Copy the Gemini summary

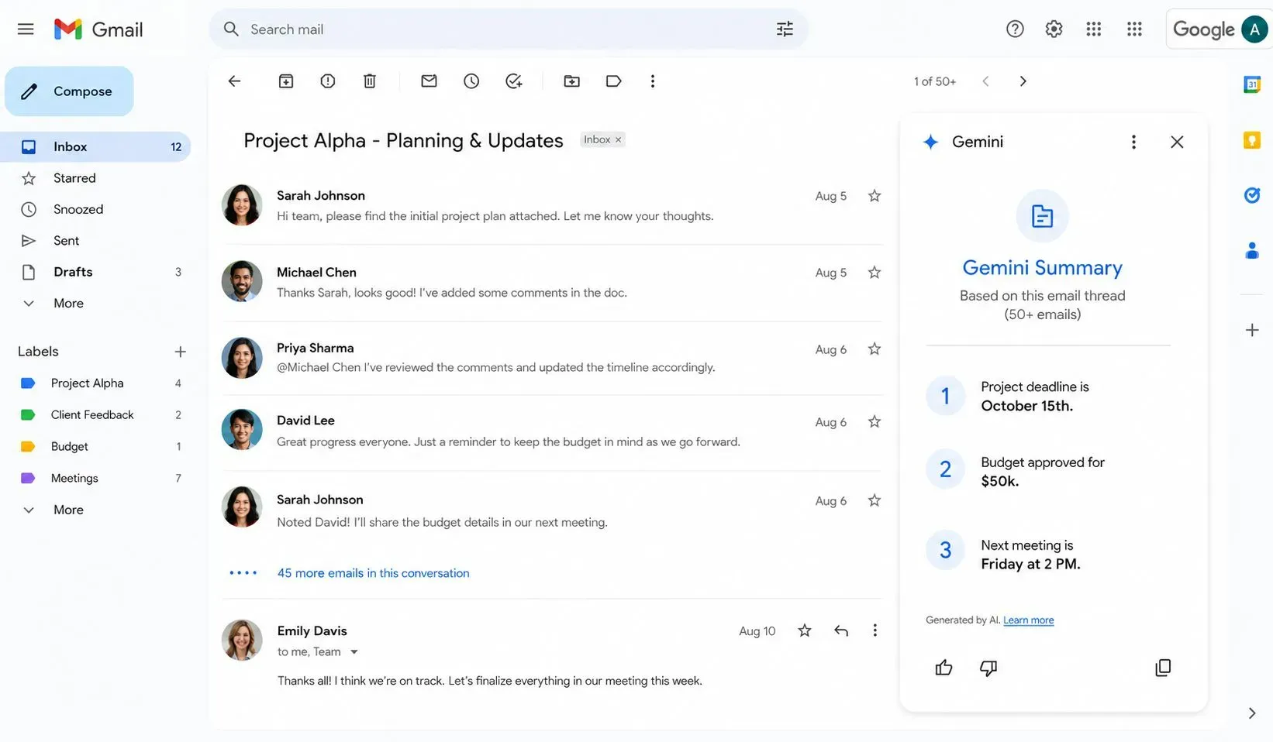click(x=1163, y=668)
